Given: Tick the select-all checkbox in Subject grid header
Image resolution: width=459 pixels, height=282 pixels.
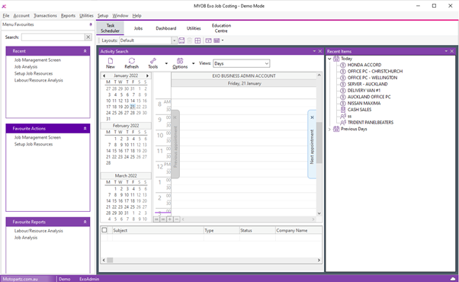Looking at the screenshot, I should [104, 230].
